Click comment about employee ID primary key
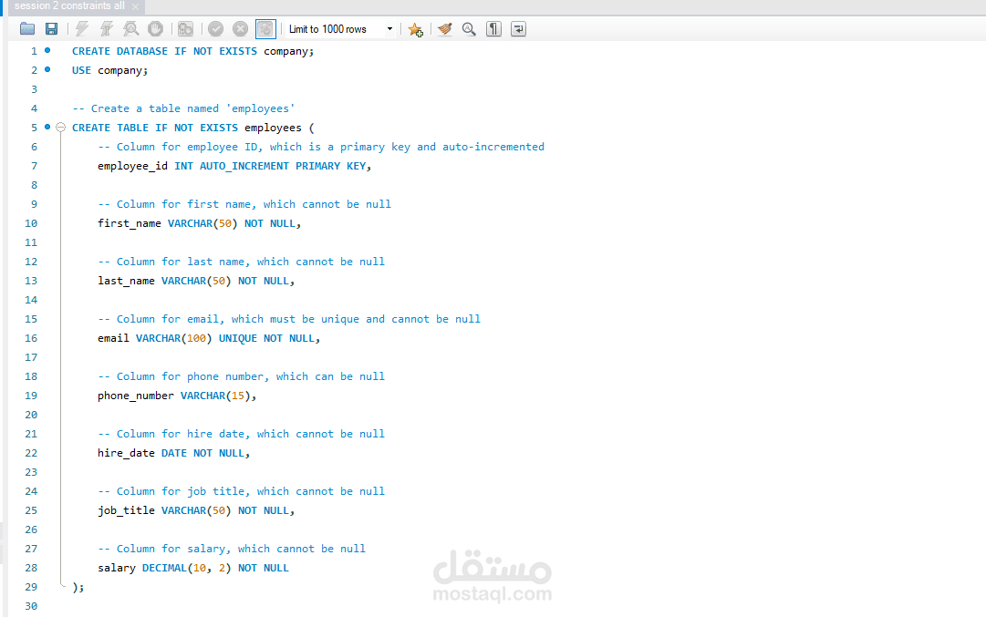 321,147
